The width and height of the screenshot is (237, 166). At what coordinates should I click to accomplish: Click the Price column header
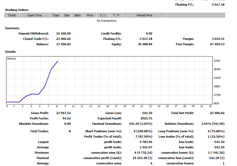[90, 15]
